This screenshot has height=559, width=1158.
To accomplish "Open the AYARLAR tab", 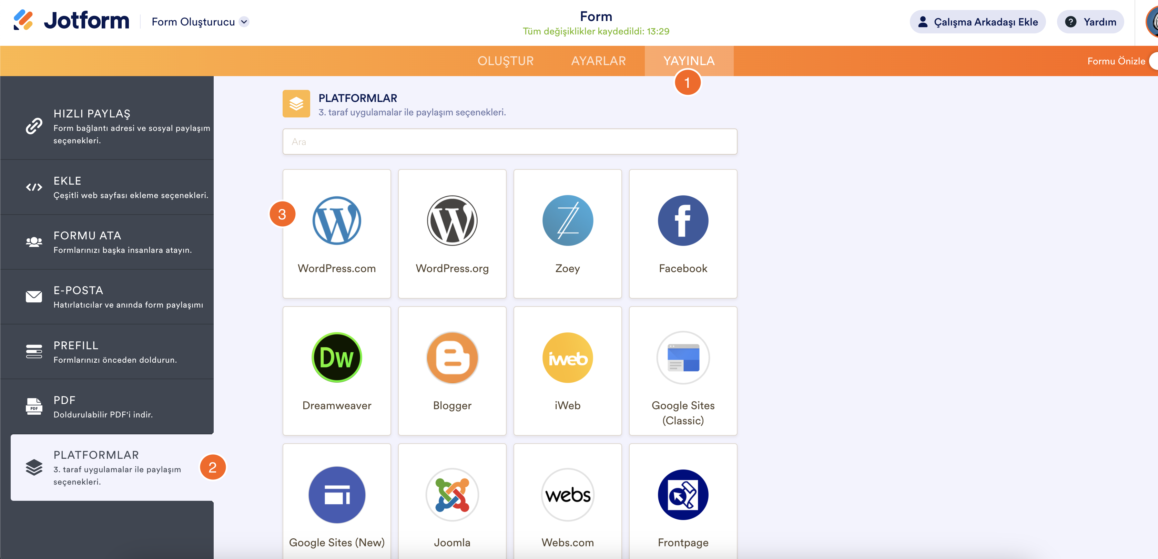I will point(598,61).
